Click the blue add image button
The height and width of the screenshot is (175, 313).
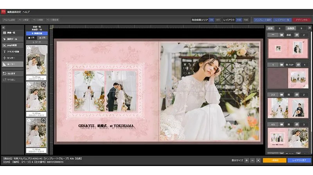[37, 34]
